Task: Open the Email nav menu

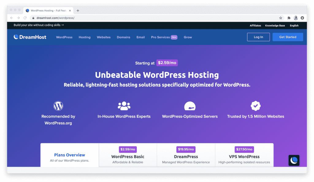Action: click(140, 37)
